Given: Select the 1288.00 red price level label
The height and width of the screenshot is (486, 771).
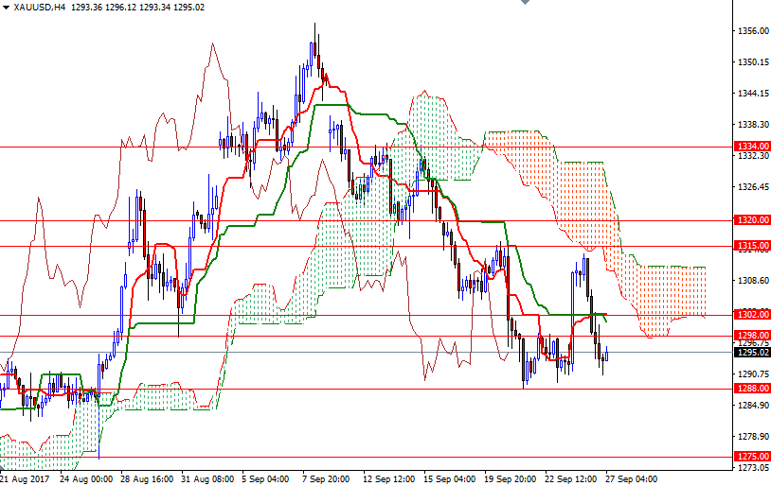Looking at the screenshot, I should [x=751, y=389].
